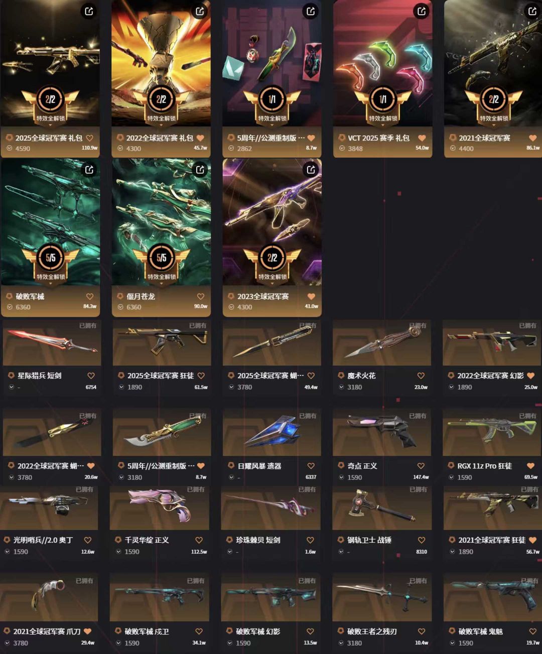Click the tier emblem beside 奇点 正义
This screenshot has height=654, width=542.
(341, 466)
